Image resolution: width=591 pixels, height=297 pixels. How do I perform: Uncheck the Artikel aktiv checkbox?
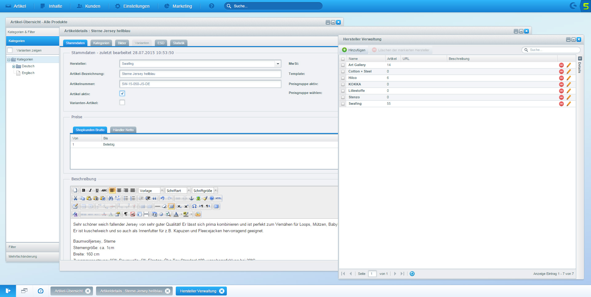coord(122,94)
